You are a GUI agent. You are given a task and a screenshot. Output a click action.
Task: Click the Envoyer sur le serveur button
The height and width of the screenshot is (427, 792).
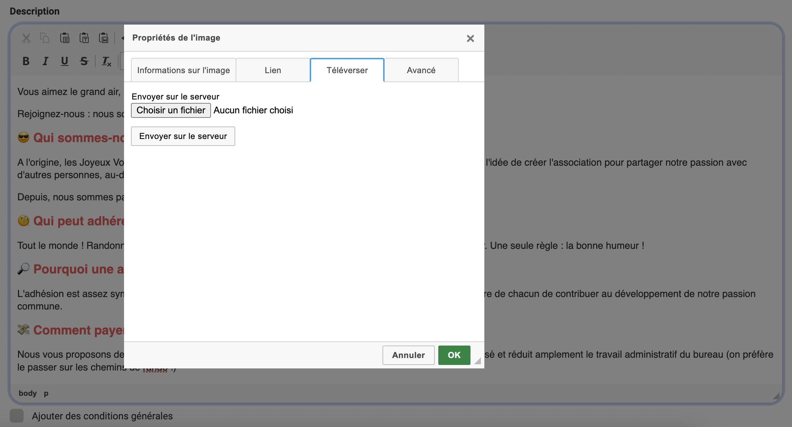[183, 136]
